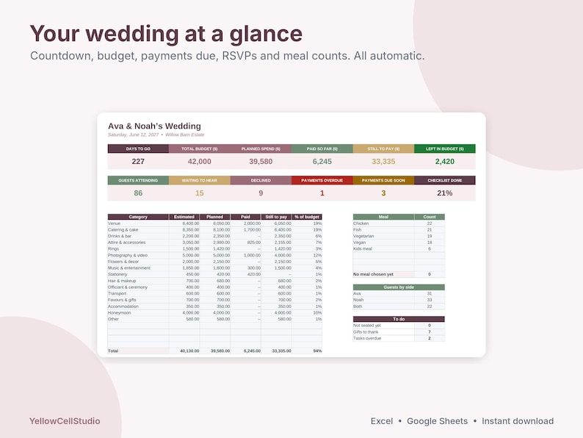Select the 'Officiant & ceremony' row
The image size is (583, 438).
tap(215, 287)
